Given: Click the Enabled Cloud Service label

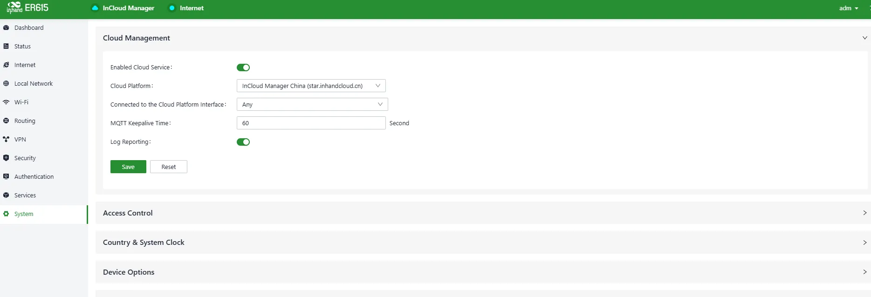Looking at the screenshot, I should point(141,67).
